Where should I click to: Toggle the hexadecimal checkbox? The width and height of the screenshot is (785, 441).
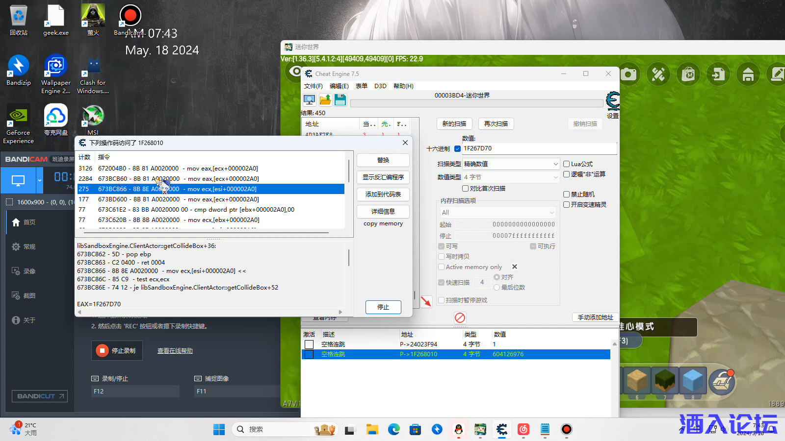[x=457, y=148]
